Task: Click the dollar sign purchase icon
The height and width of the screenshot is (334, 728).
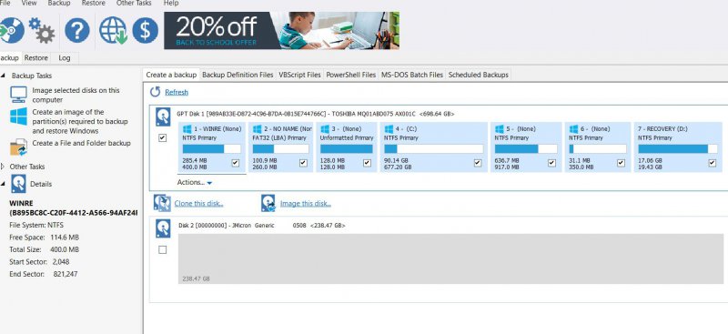Action: click(146, 31)
